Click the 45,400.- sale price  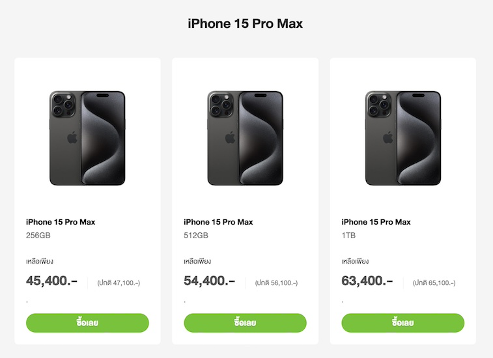point(52,281)
